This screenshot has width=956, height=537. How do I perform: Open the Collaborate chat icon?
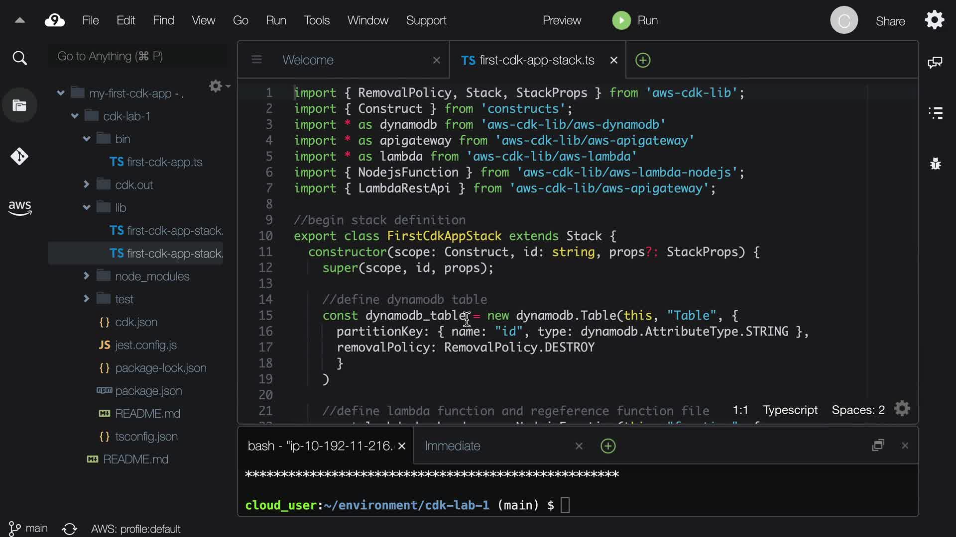coord(935,62)
